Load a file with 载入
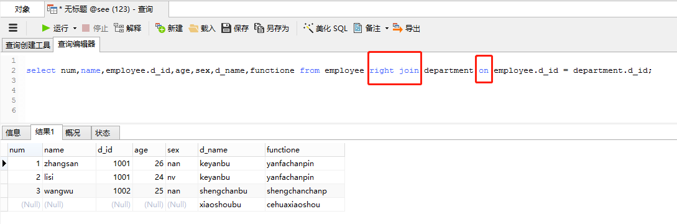 point(202,29)
